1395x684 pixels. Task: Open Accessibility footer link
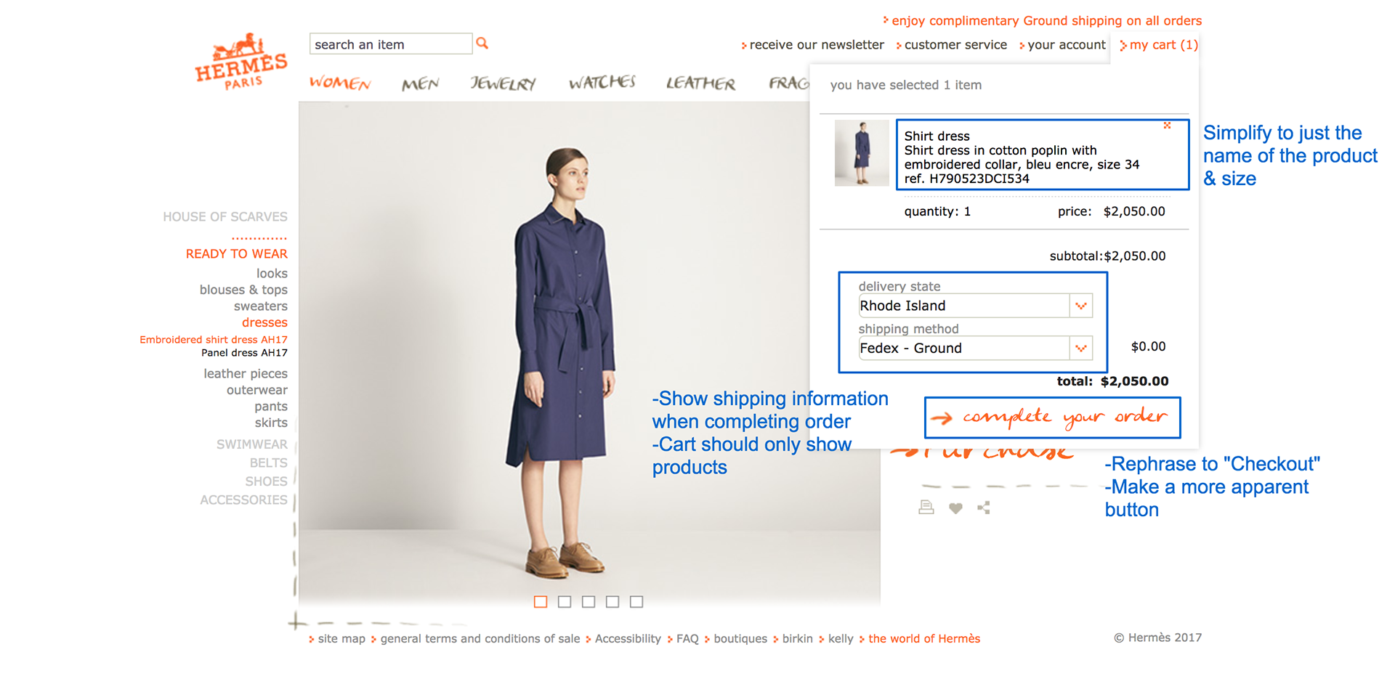coord(623,639)
